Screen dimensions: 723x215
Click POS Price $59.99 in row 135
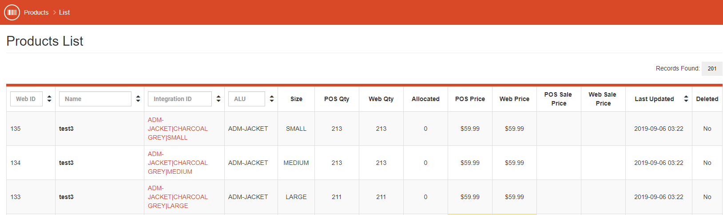pos(470,129)
